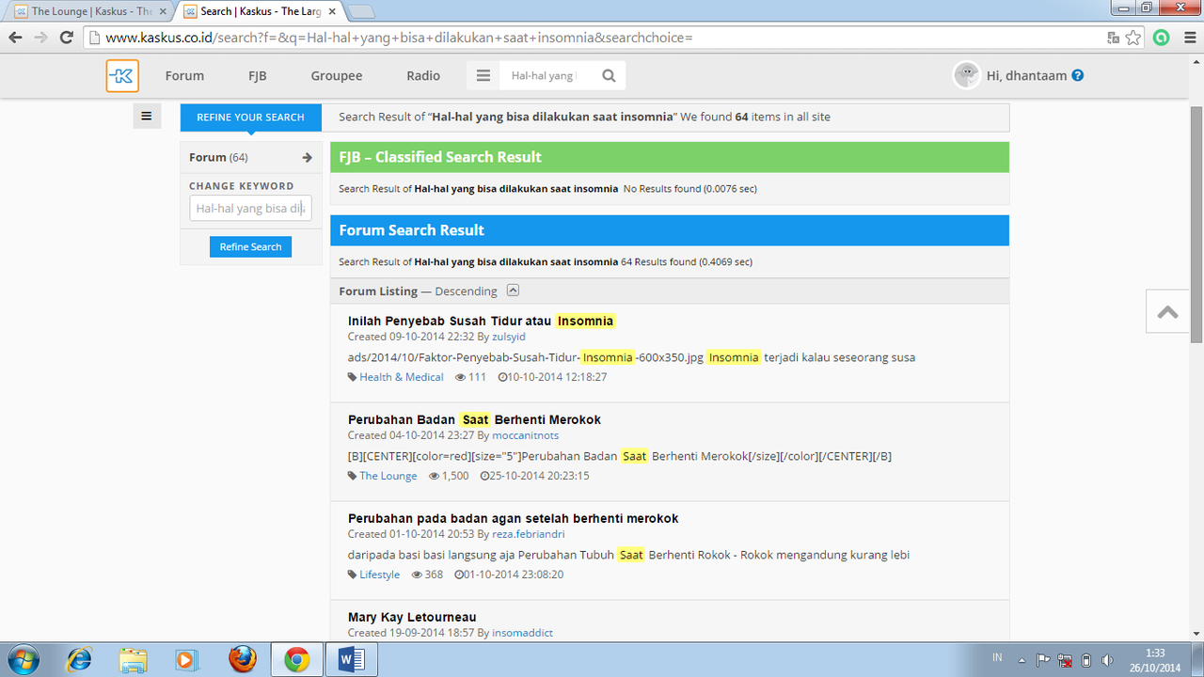Click the network tray icon
Viewport: 1204px width, 677px height.
tap(1065, 660)
